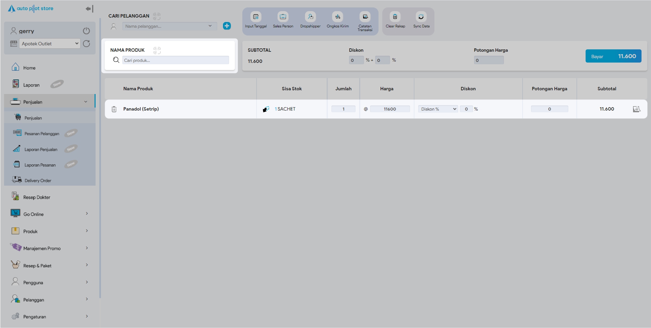Screen dimensions: 651x328
Task: Click the power logout icon beside gerry
Action: (x=86, y=31)
